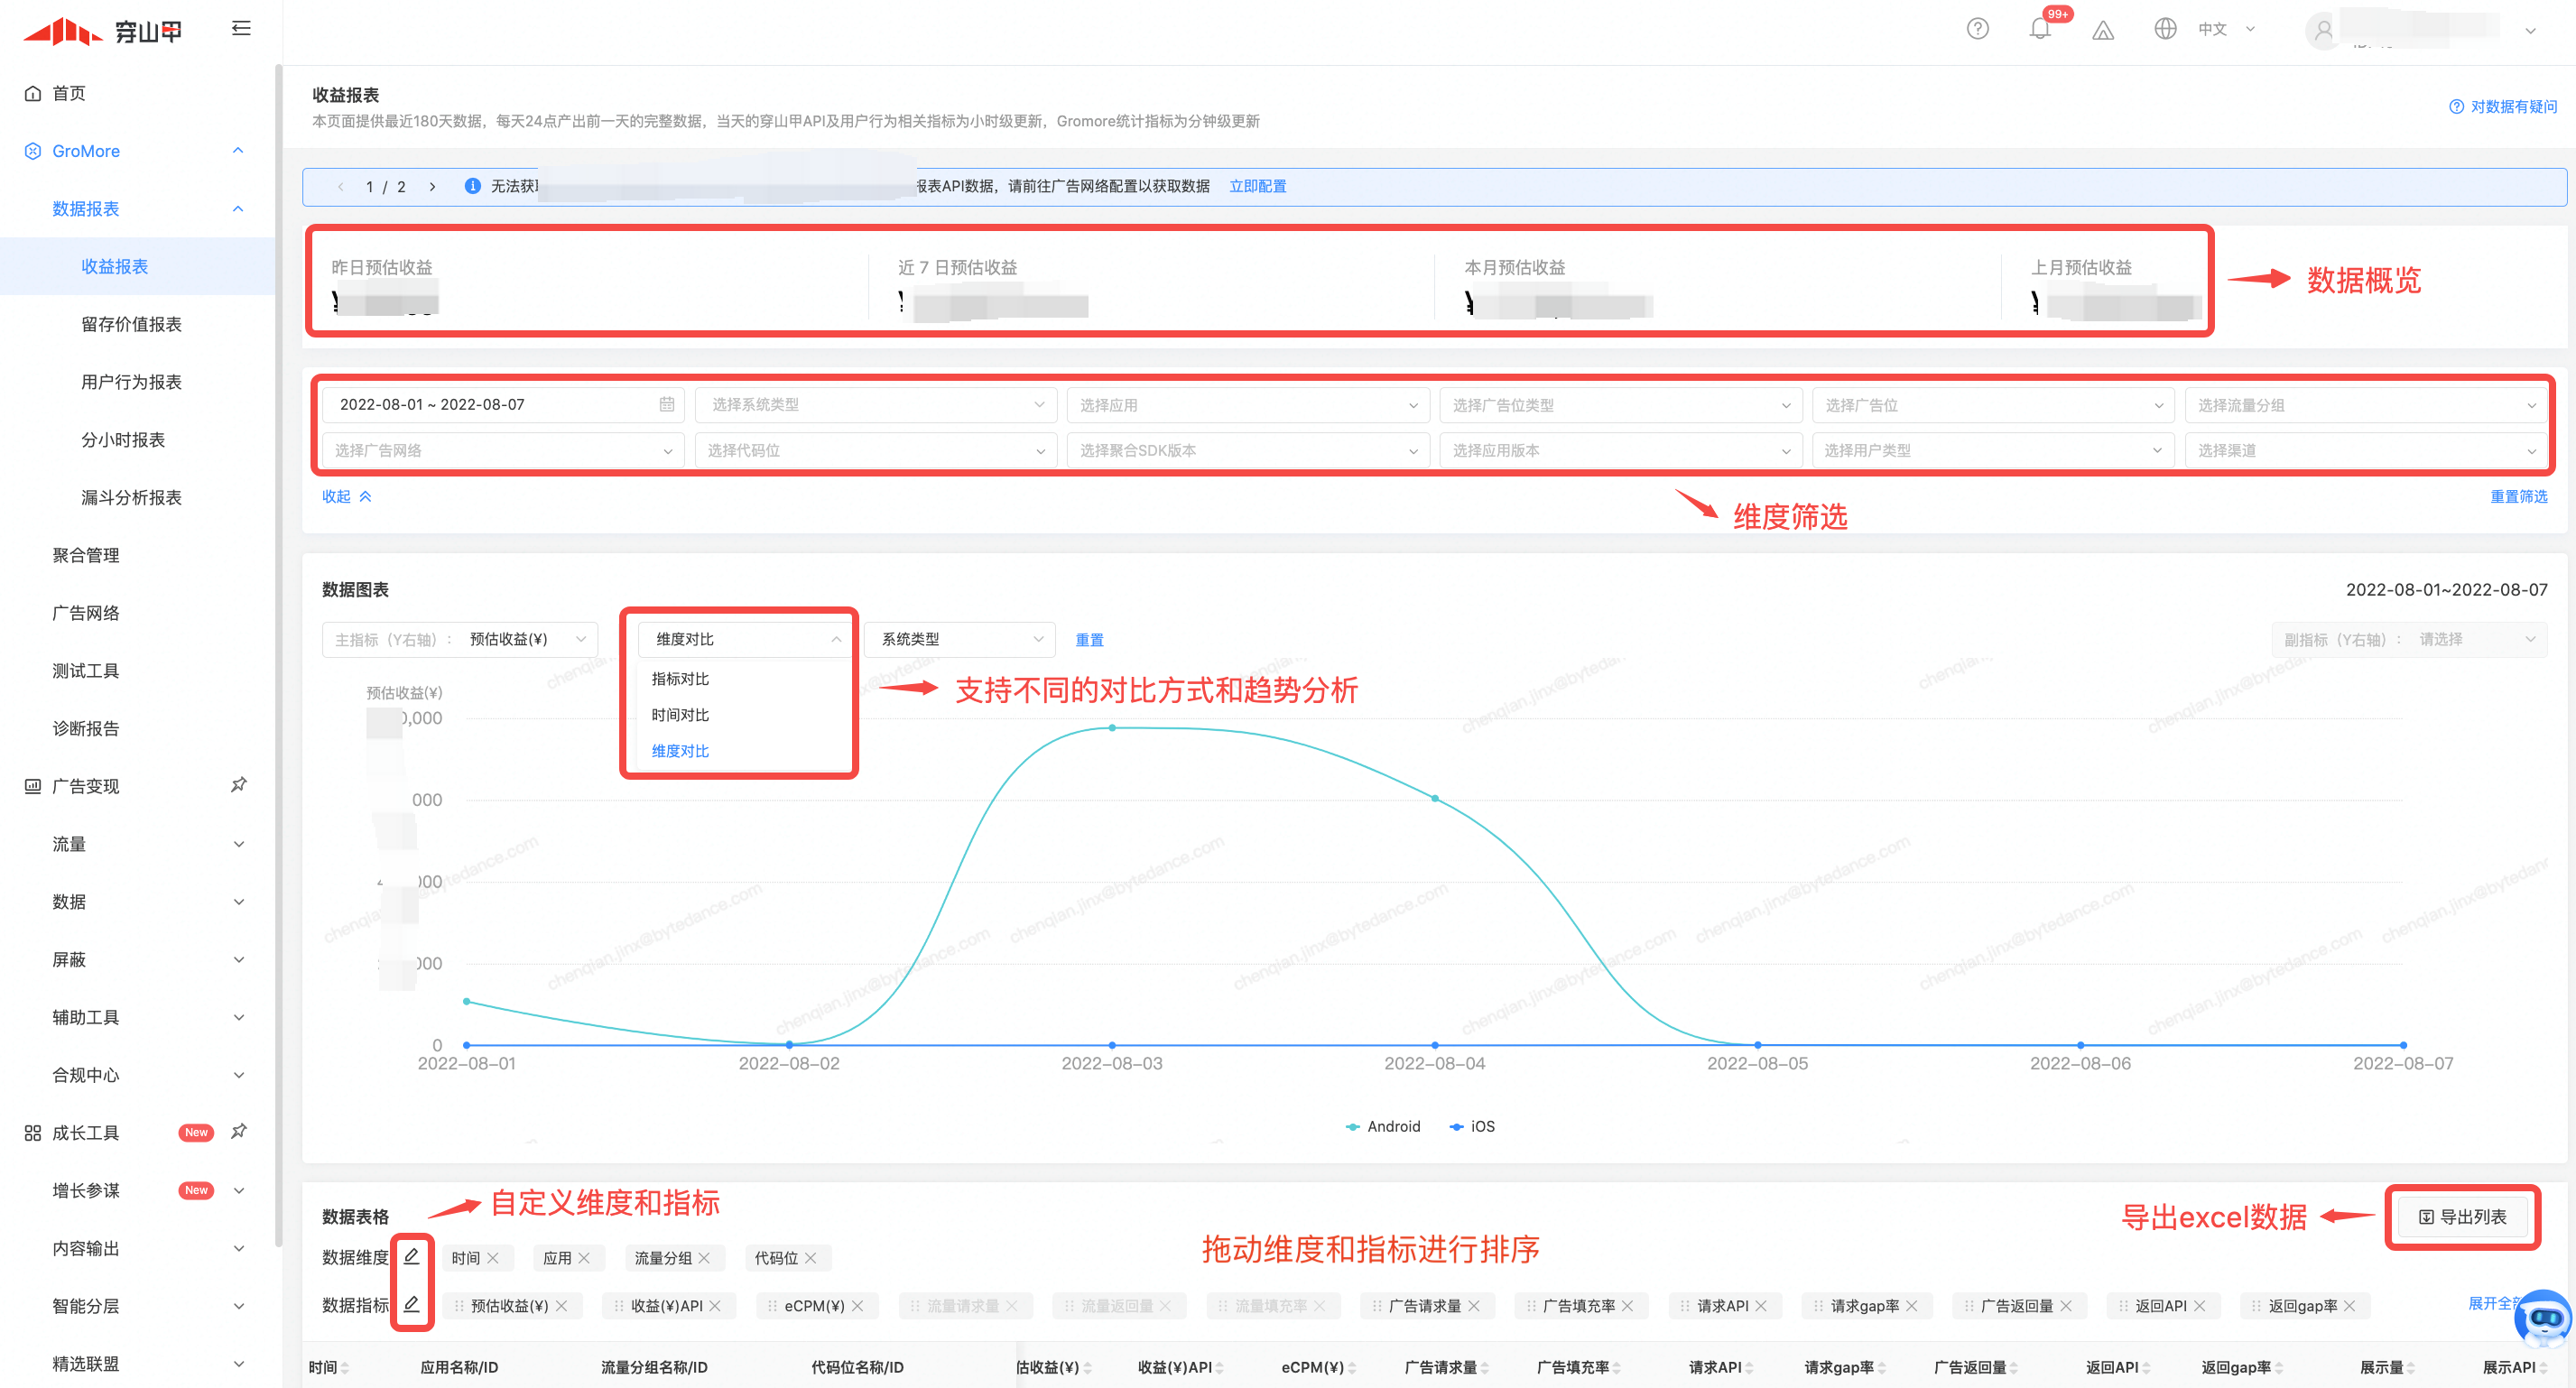
Task: Click chart 重置 link
Action: [1089, 640]
